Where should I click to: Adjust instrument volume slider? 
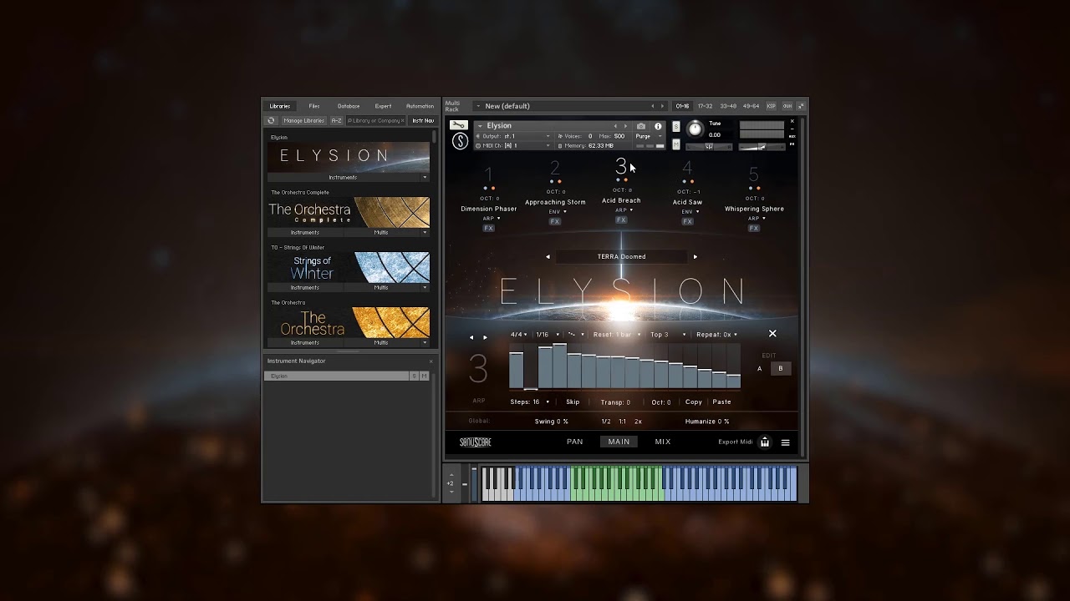point(762,147)
